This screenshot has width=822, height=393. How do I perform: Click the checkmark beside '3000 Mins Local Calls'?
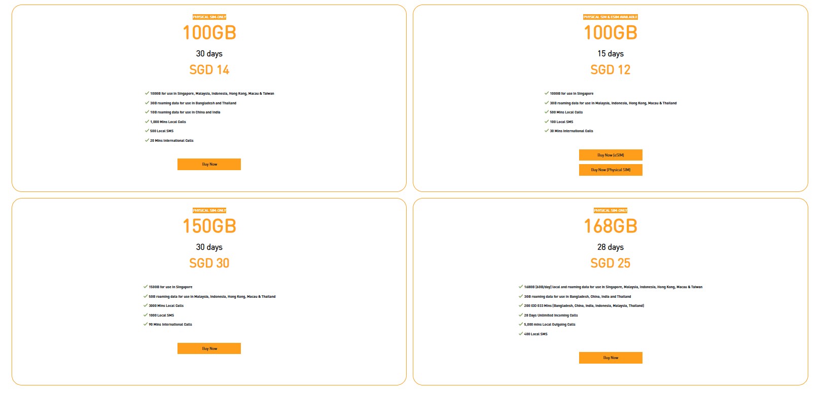tap(145, 305)
